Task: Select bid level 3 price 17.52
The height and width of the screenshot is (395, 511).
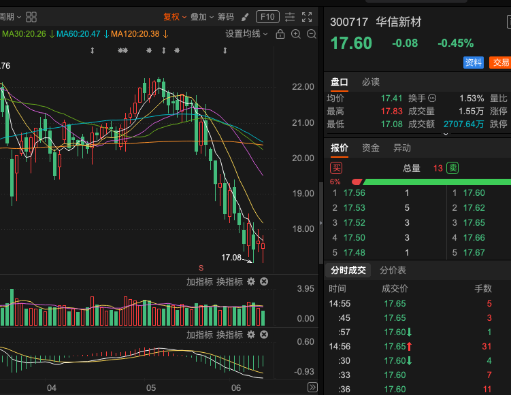Action: pyautogui.click(x=355, y=223)
